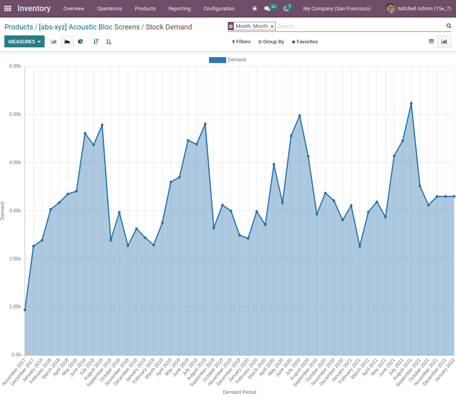This screenshot has height=397, width=456.
Task: Click the July 2020 peak data point
Action: 299,116
